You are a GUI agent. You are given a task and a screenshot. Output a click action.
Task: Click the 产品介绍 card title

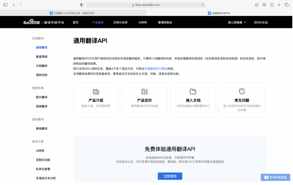pyautogui.click(x=96, y=100)
